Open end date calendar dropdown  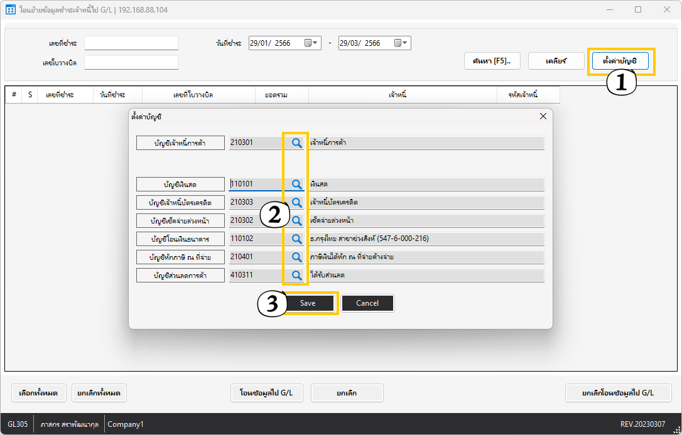click(x=401, y=43)
